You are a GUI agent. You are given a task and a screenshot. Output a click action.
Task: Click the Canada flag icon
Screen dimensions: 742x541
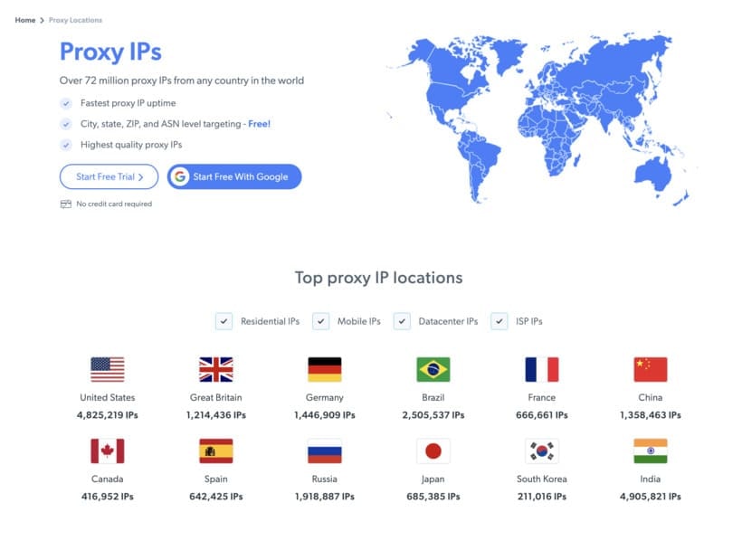pos(108,451)
